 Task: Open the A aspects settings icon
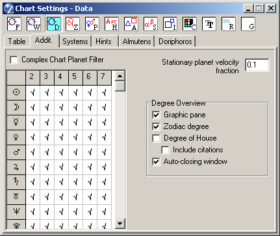131,24
